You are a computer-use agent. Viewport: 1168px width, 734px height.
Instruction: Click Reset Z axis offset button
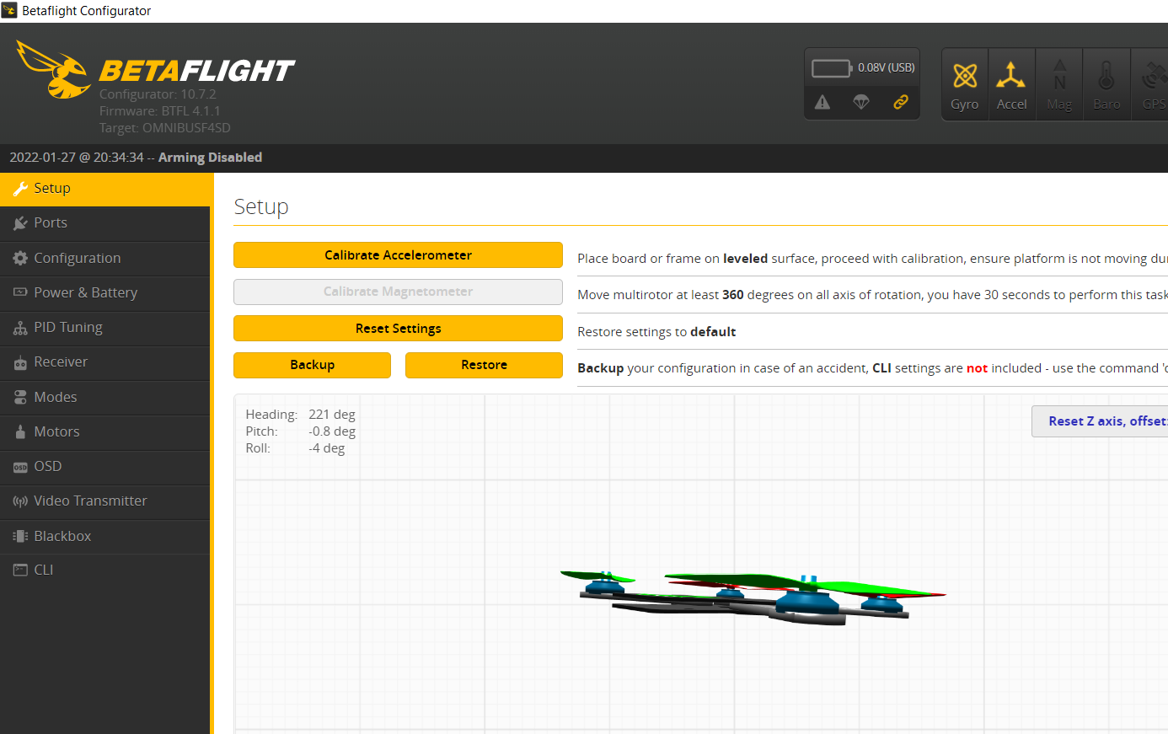click(x=1100, y=421)
